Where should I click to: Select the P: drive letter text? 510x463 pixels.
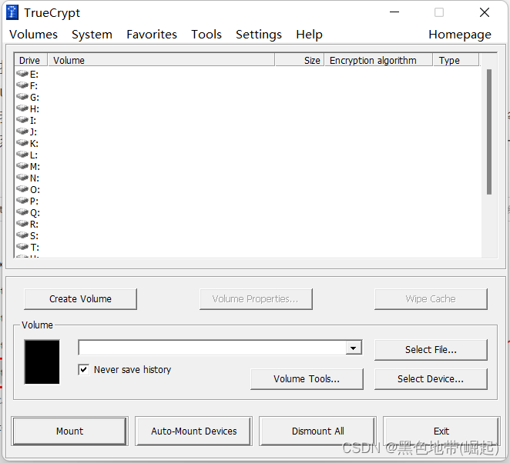click(34, 202)
